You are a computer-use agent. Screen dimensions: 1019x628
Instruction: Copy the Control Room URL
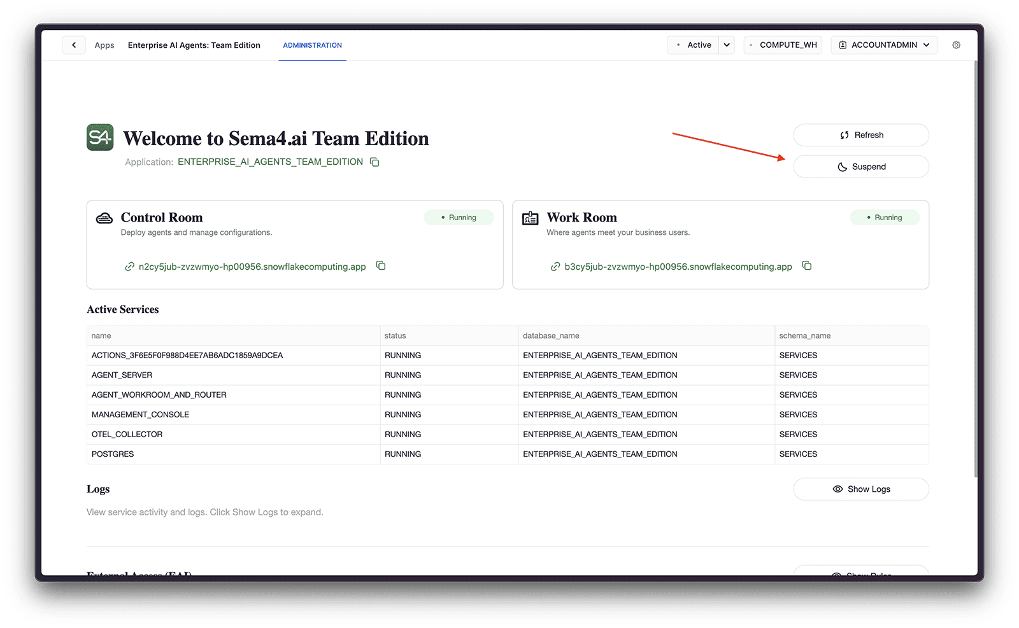tap(381, 266)
